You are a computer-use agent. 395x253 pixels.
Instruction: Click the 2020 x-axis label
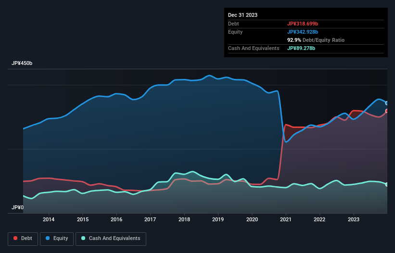click(252, 219)
